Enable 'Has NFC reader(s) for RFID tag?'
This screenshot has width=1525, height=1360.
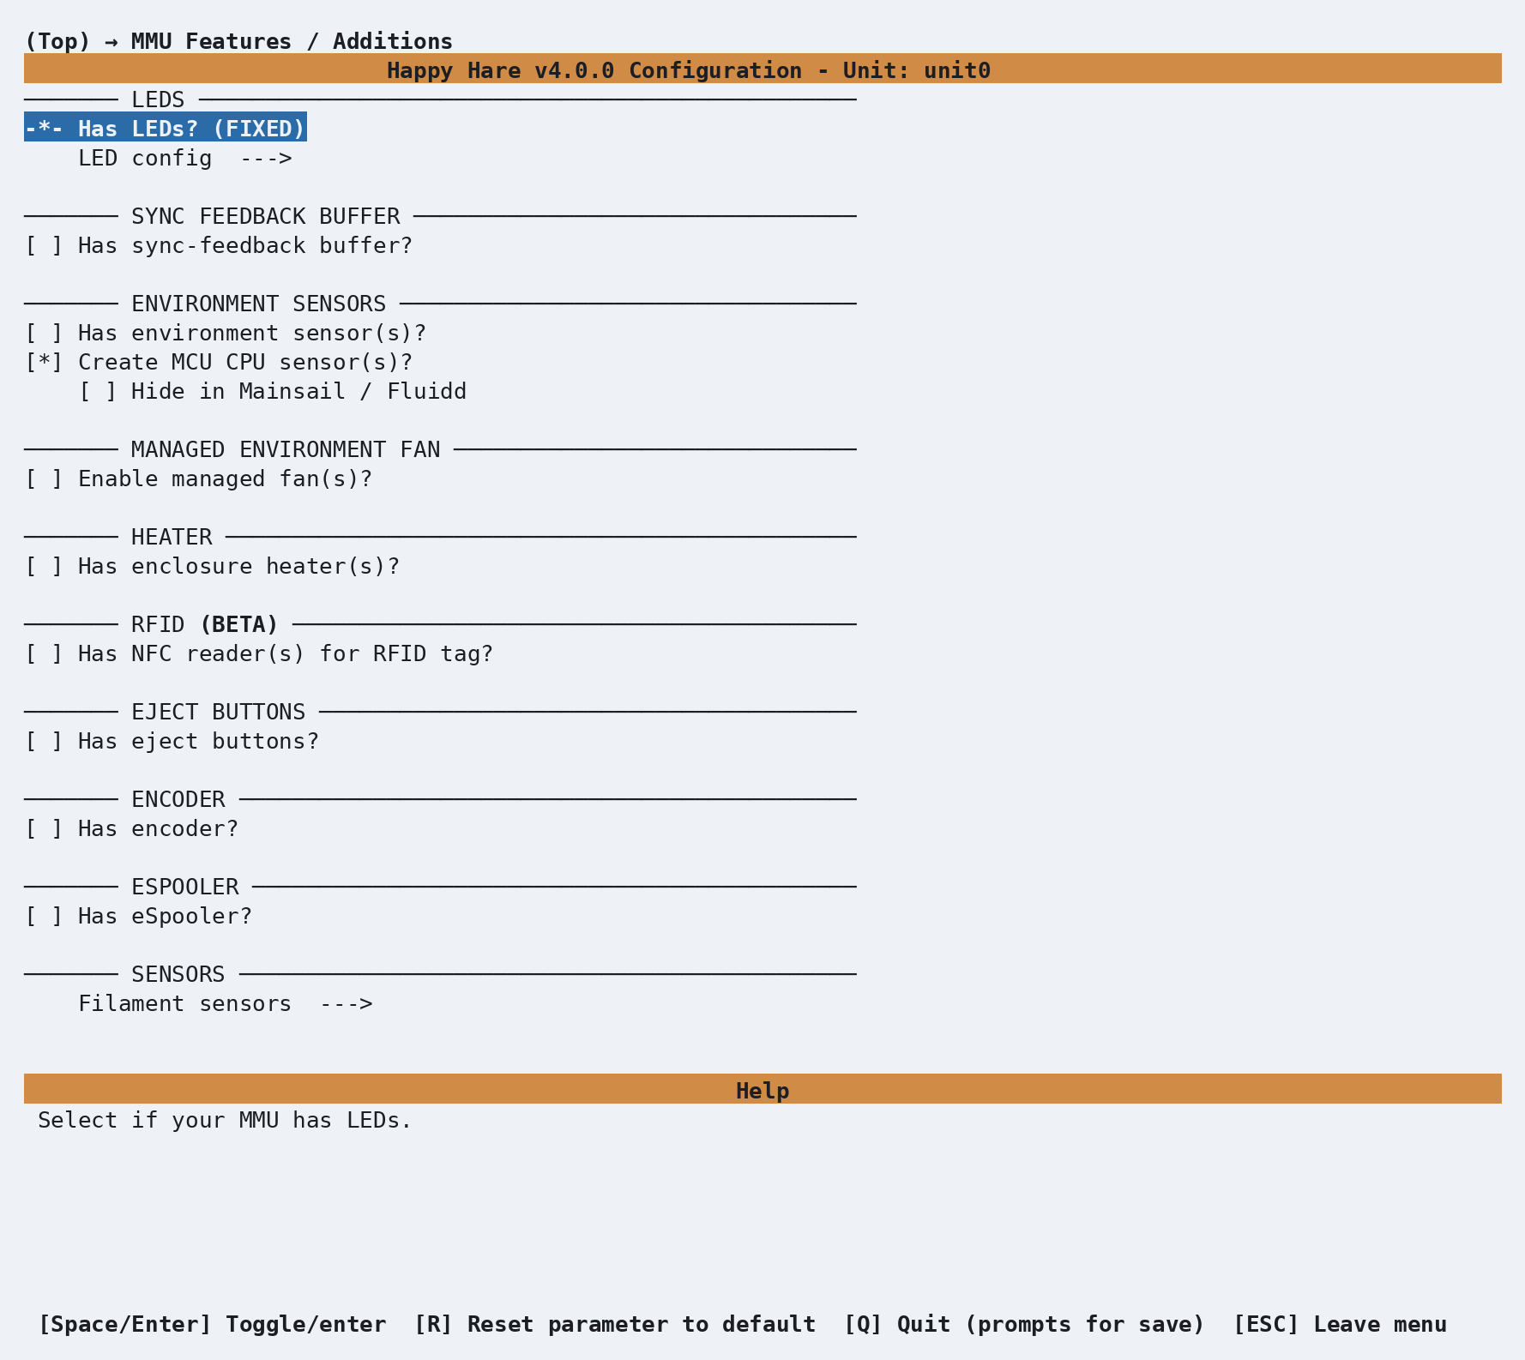259,653
